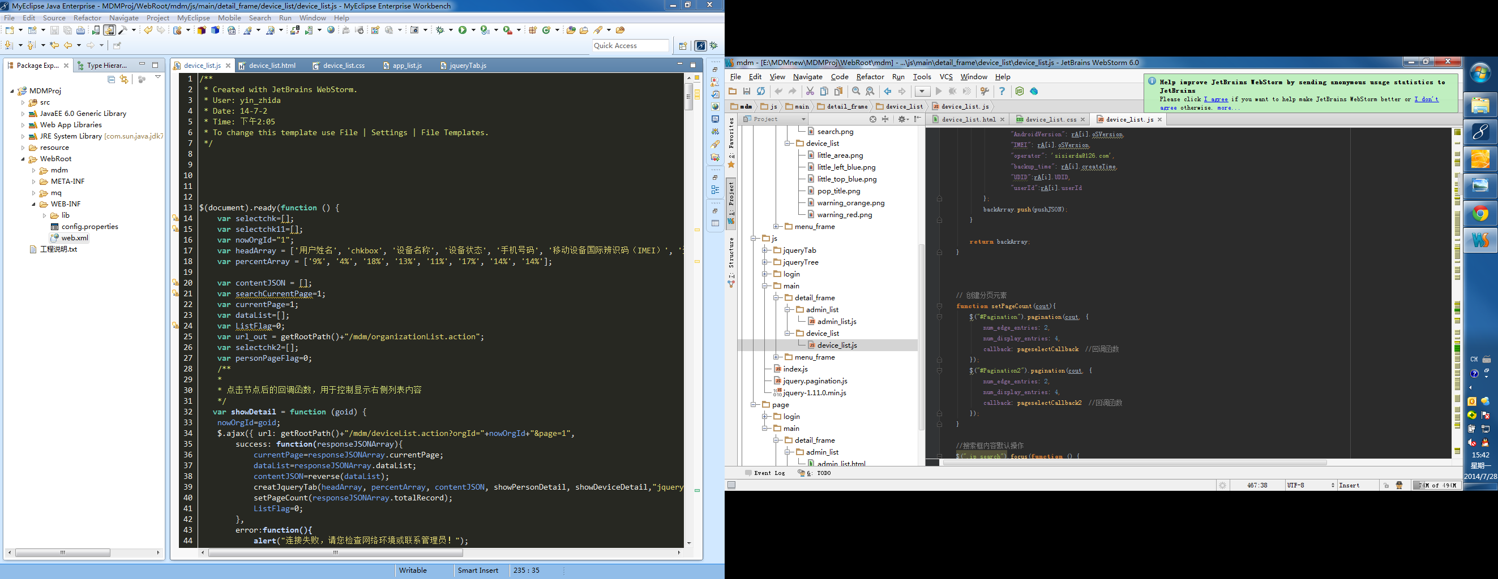The width and height of the screenshot is (1498, 579).
Task: Open Google Chrome from the Windows taskbar
Action: (x=1480, y=214)
